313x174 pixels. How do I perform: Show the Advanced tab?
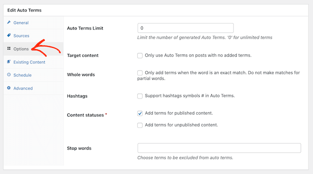(34, 88)
